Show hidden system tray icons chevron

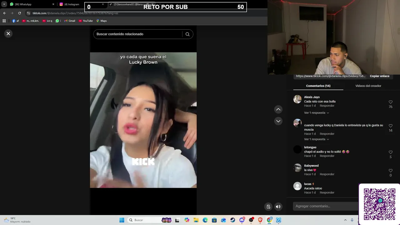(x=345, y=220)
